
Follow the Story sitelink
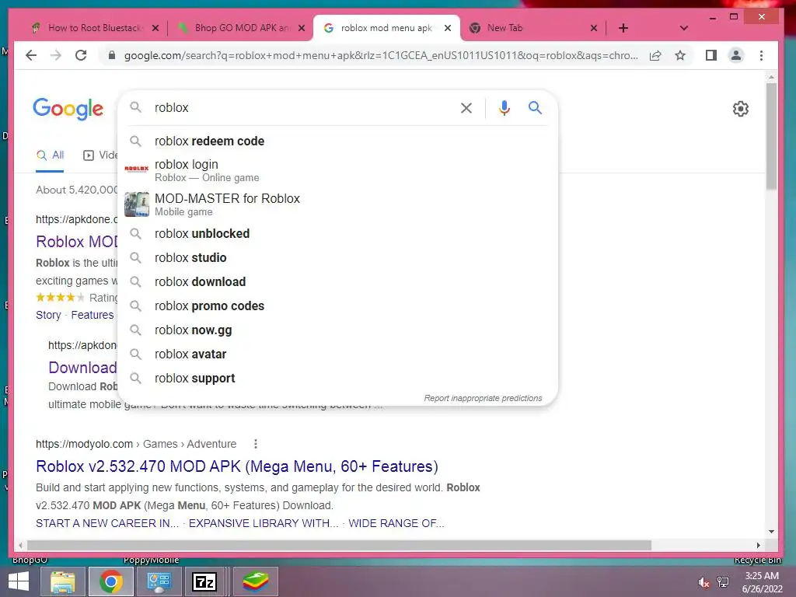[x=48, y=315]
